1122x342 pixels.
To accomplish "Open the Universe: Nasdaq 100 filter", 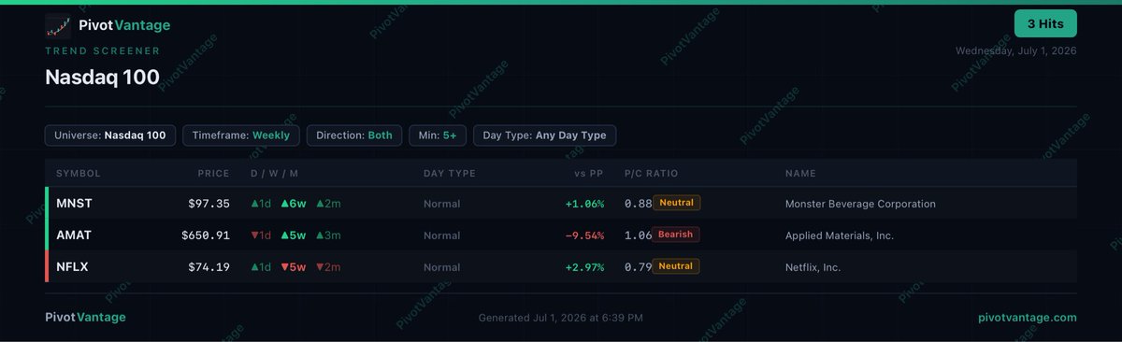I will pos(110,135).
